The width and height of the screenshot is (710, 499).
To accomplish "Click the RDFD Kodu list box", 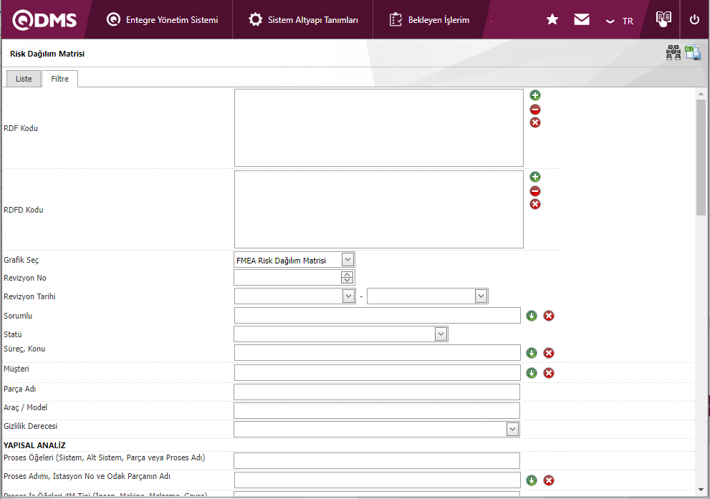I will 379,209.
